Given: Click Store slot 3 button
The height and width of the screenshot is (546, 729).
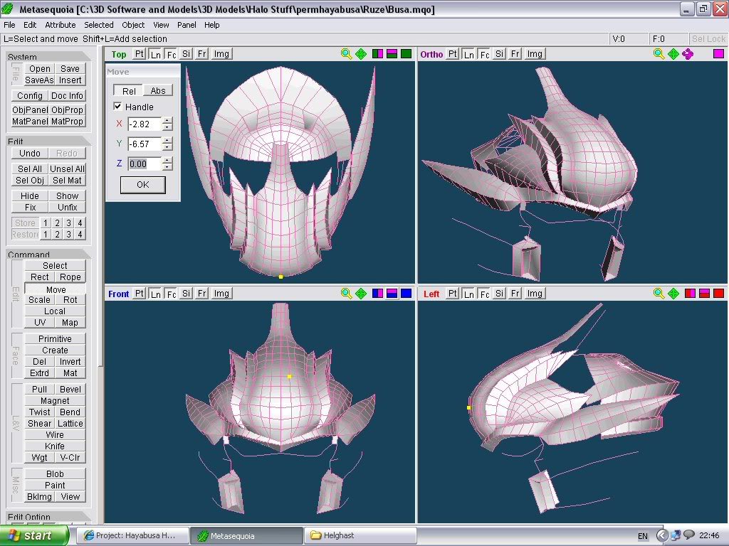Looking at the screenshot, I should click(x=68, y=223).
